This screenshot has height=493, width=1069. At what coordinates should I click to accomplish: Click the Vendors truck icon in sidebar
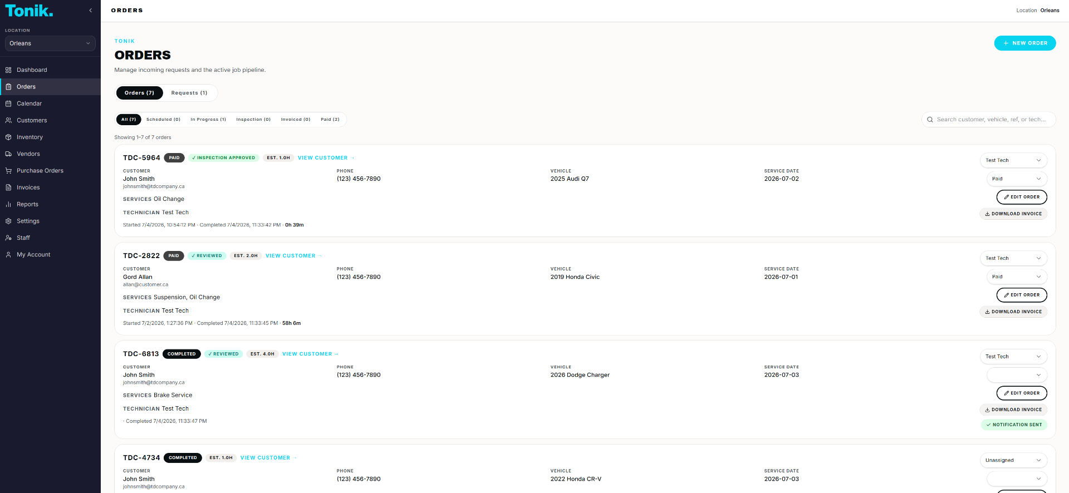coord(8,154)
